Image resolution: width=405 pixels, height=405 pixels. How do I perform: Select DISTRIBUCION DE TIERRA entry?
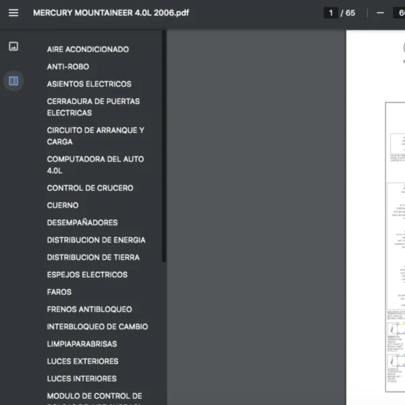93,258
